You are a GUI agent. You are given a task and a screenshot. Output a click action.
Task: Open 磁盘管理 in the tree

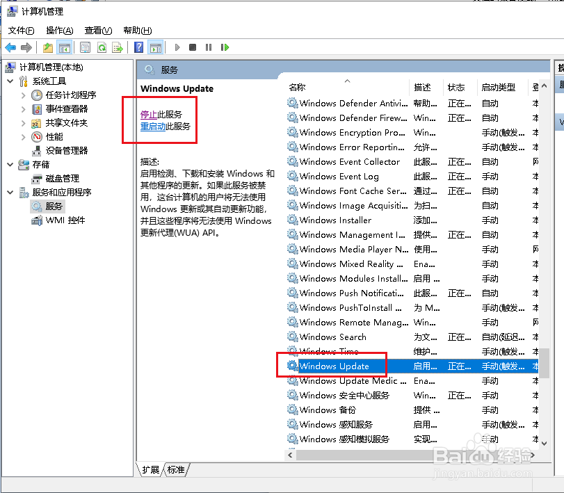tap(63, 179)
